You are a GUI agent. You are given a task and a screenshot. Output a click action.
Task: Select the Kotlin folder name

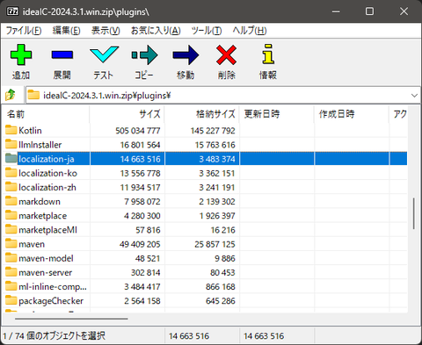click(x=30, y=130)
